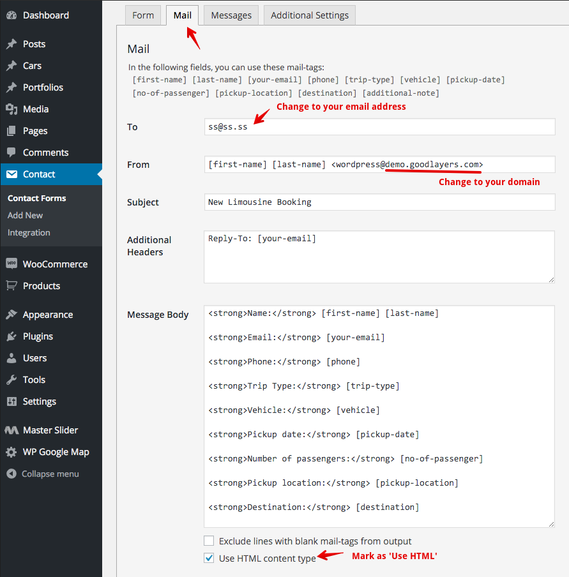This screenshot has height=577, width=569.
Task: Click the Plugins plug icon
Action: point(11,336)
